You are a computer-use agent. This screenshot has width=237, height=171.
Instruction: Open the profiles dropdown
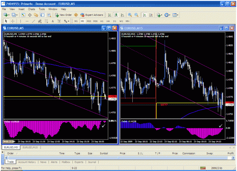click(x=14, y=15)
